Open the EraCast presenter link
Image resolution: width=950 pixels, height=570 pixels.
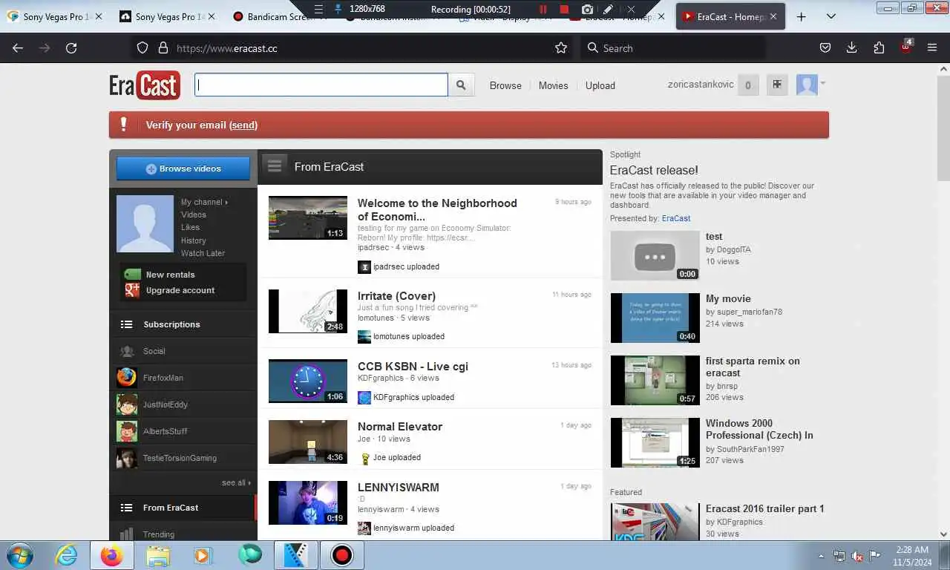(x=675, y=218)
